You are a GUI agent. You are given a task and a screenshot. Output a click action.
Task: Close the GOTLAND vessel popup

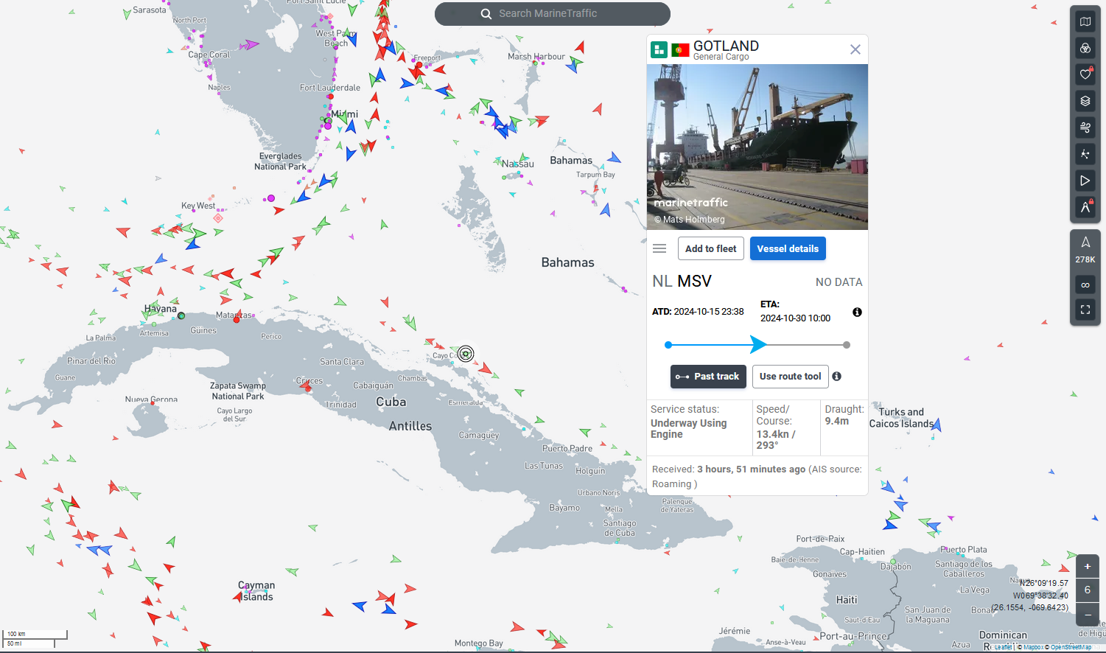click(855, 49)
